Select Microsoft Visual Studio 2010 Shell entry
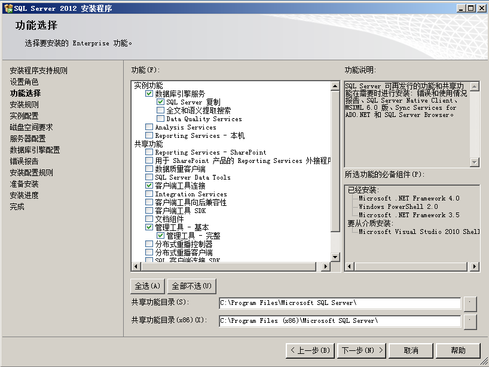The width and height of the screenshot is (489, 367). coord(419,232)
